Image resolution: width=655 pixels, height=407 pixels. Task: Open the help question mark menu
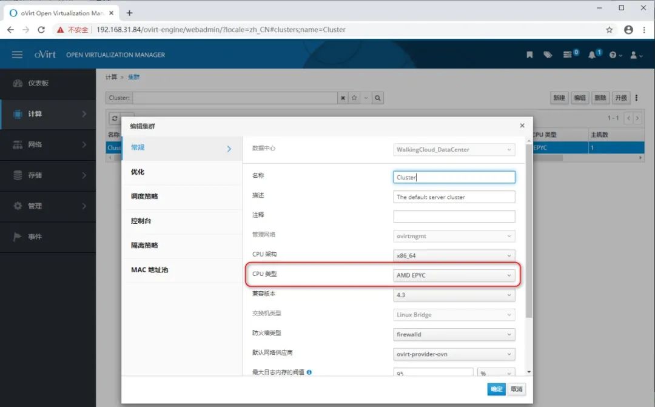point(615,55)
